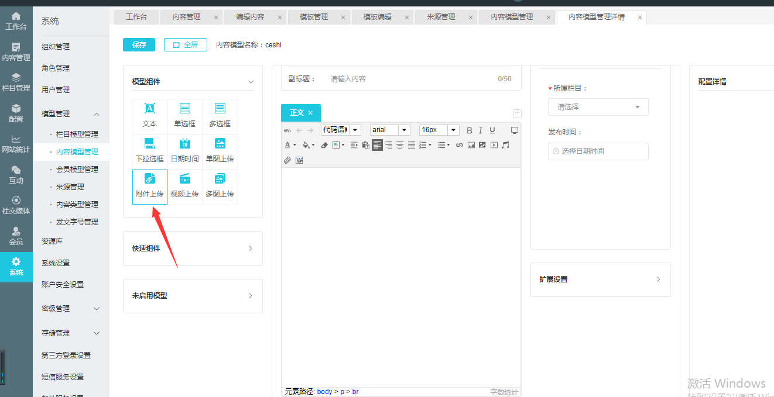Click the 全屏 fullscreen button
Viewport: 774px width, 397px height.
coord(186,44)
